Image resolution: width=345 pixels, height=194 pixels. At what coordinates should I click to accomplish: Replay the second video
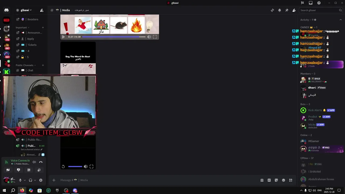[63, 167]
